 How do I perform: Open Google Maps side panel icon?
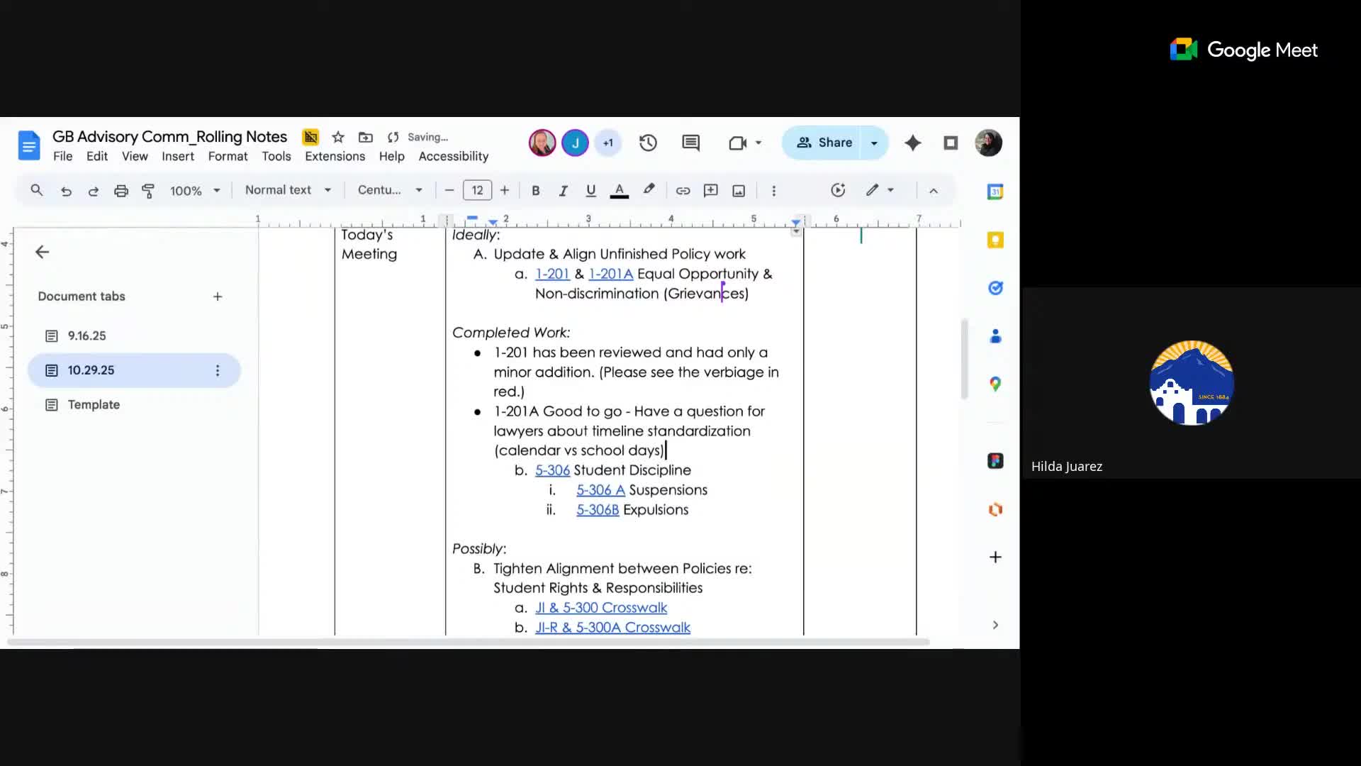point(995,384)
